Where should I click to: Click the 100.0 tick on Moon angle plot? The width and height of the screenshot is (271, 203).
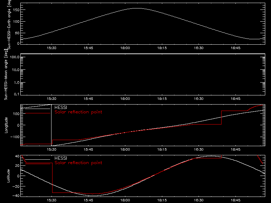(15, 57)
